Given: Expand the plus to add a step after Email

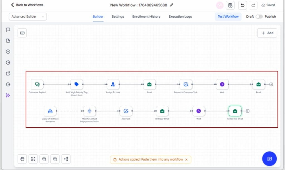Looking at the screenshot, I should 271,84.
